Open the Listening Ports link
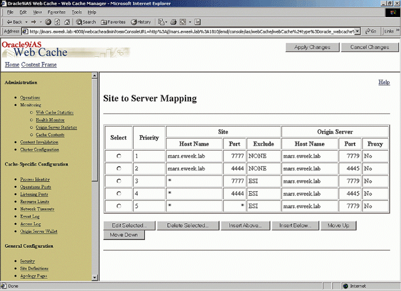 point(34,194)
